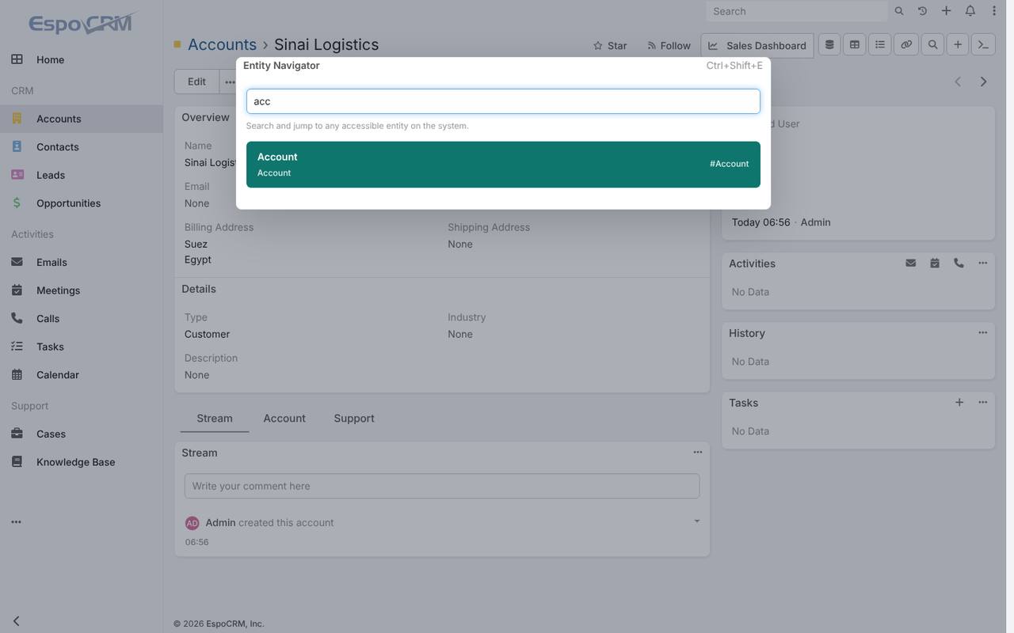
Task: Open the Tasks panel three-dot menu
Action: coord(983,402)
